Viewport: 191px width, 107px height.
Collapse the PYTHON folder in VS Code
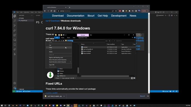[x=18, y=18]
